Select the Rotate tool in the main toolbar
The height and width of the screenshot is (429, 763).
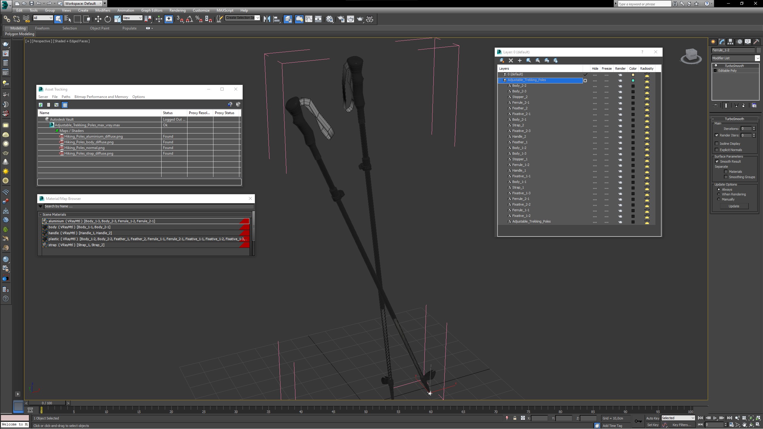108,19
